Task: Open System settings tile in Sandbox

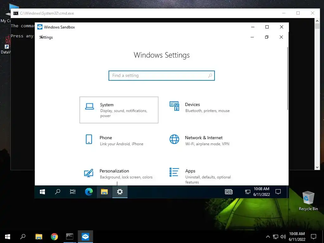Action: point(119,110)
